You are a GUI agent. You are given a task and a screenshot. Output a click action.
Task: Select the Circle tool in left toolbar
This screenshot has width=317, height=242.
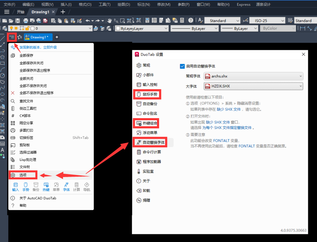2,76
